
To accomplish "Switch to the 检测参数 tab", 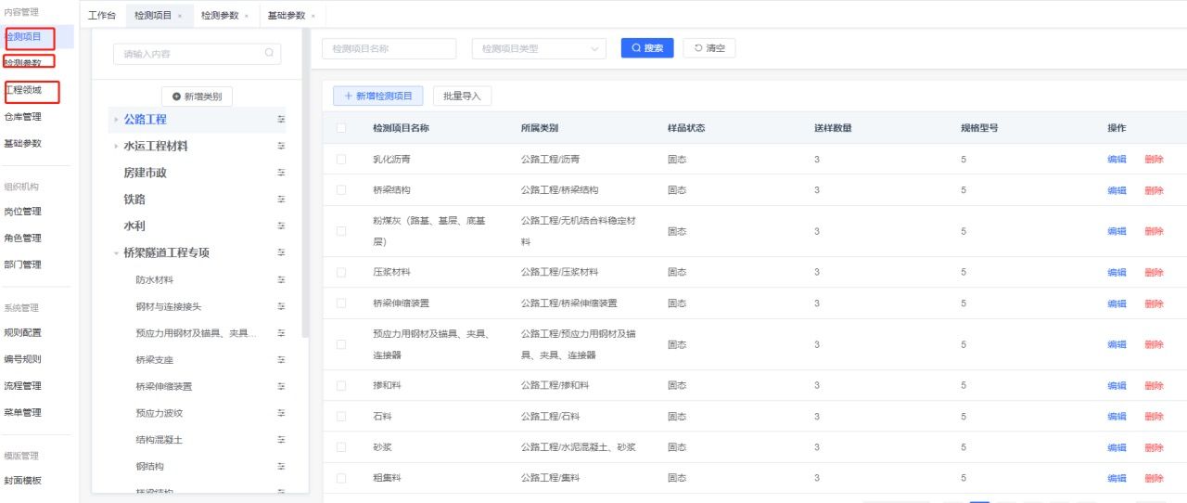I will click(x=220, y=16).
